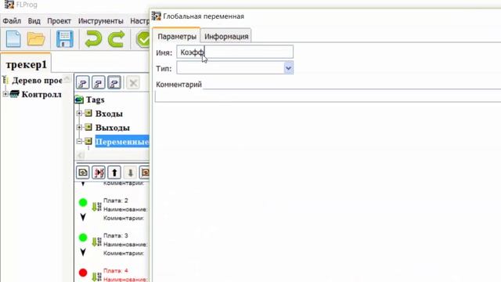This screenshot has height=282, width=501.
Task: Click the Плата: 3 label
Action: click(x=116, y=235)
